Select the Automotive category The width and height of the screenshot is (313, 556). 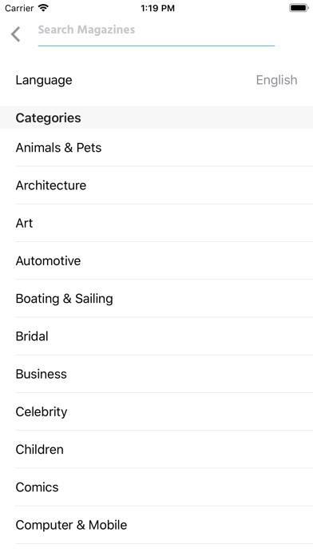(156, 260)
